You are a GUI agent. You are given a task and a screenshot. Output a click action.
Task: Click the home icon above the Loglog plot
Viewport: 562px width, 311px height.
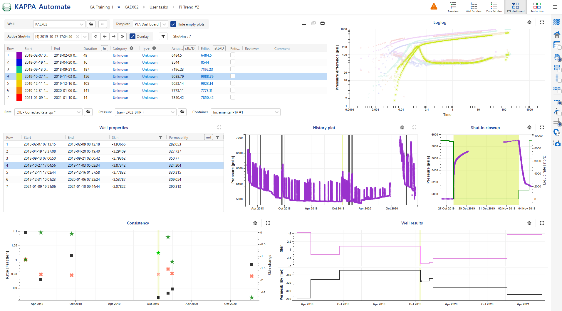pos(529,22)
